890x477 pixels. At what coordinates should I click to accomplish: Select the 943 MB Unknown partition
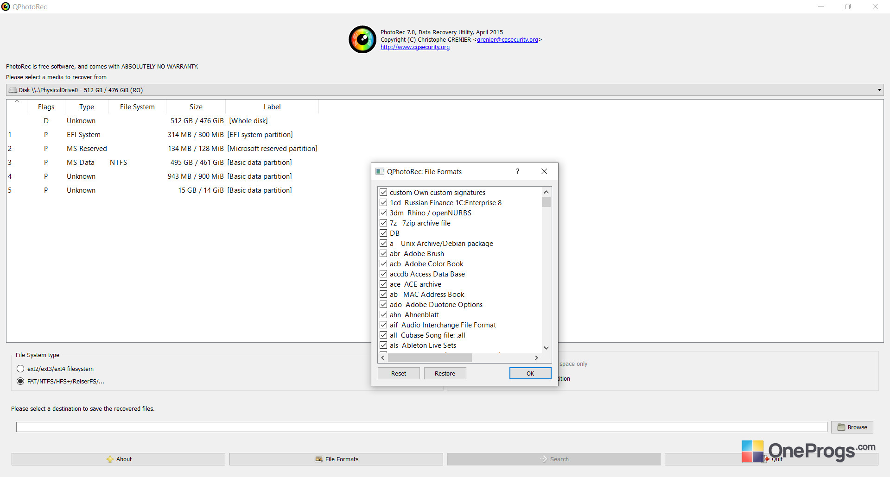(163, 176)
